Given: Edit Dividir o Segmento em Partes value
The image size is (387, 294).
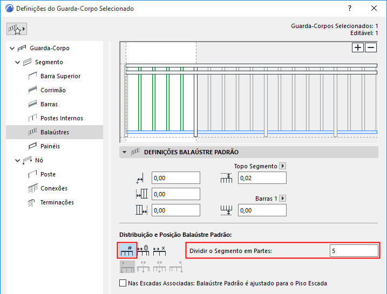Looking at the screenshot, I should (x=354, y=251).
